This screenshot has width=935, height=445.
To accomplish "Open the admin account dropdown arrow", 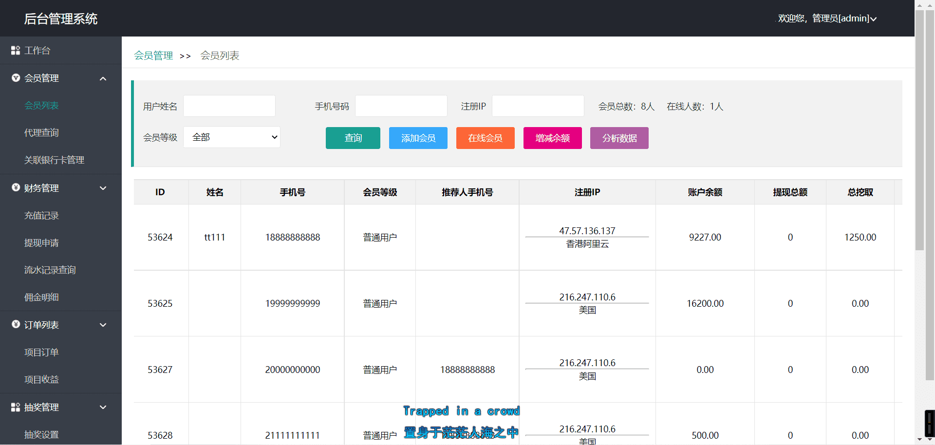I will click(x=874, y=19).
